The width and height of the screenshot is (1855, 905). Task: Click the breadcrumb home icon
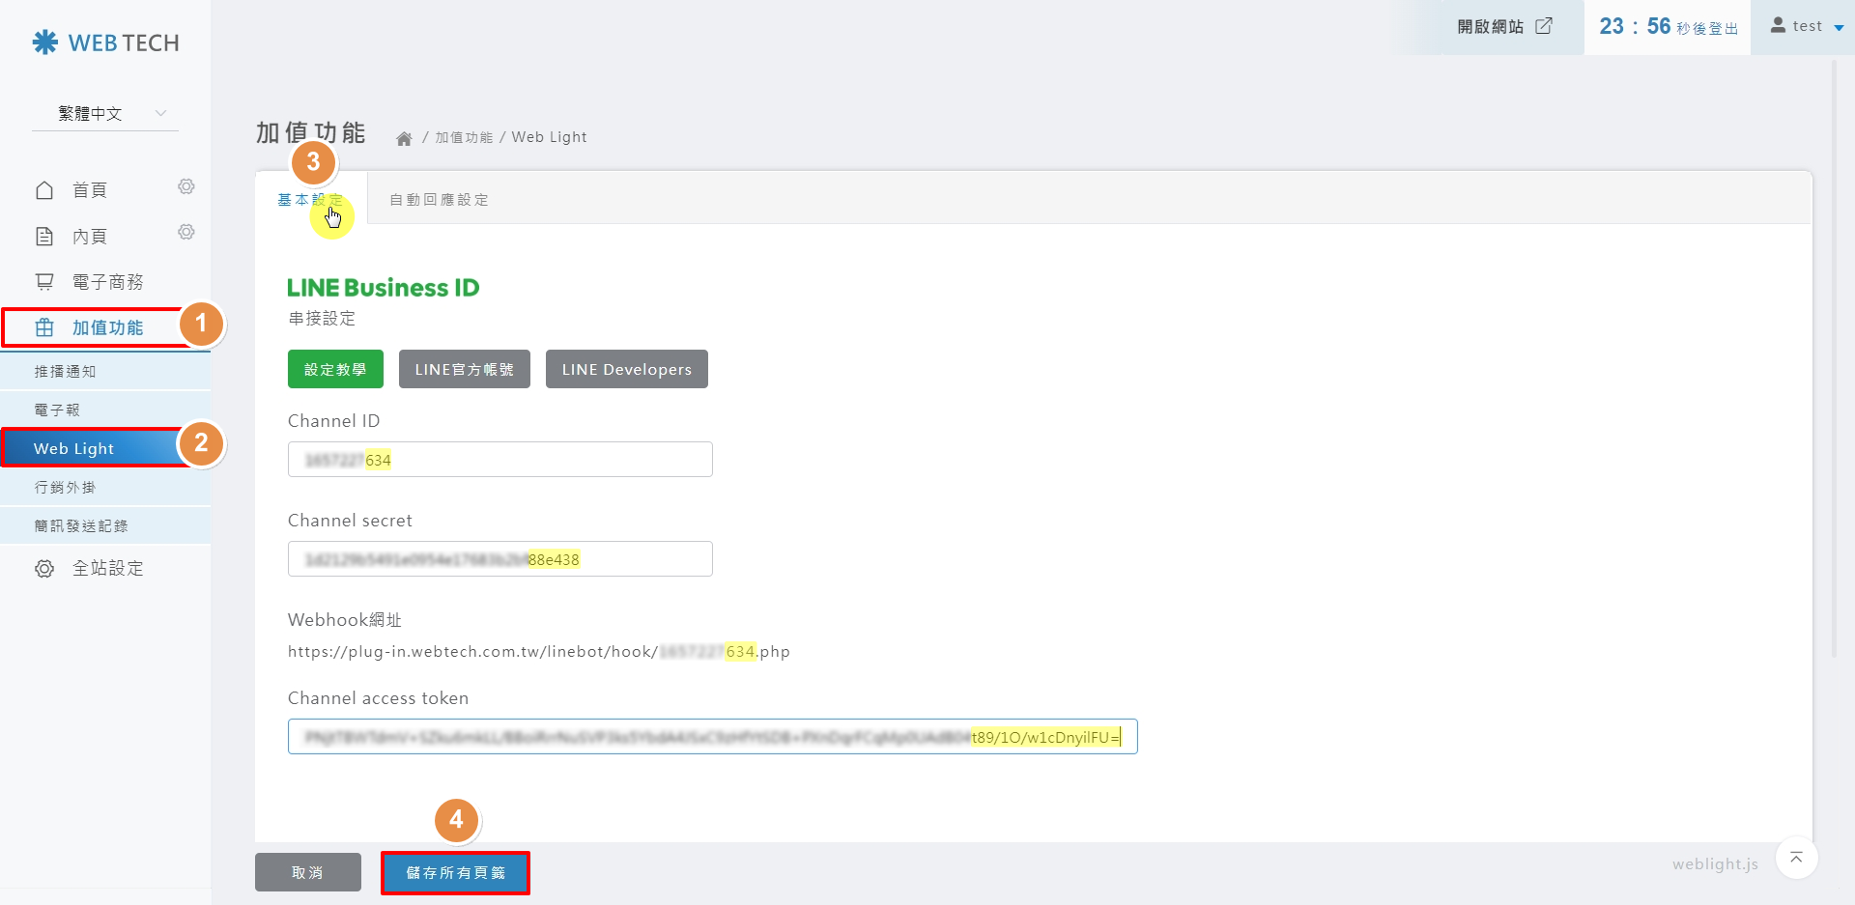tap(404, 138)
